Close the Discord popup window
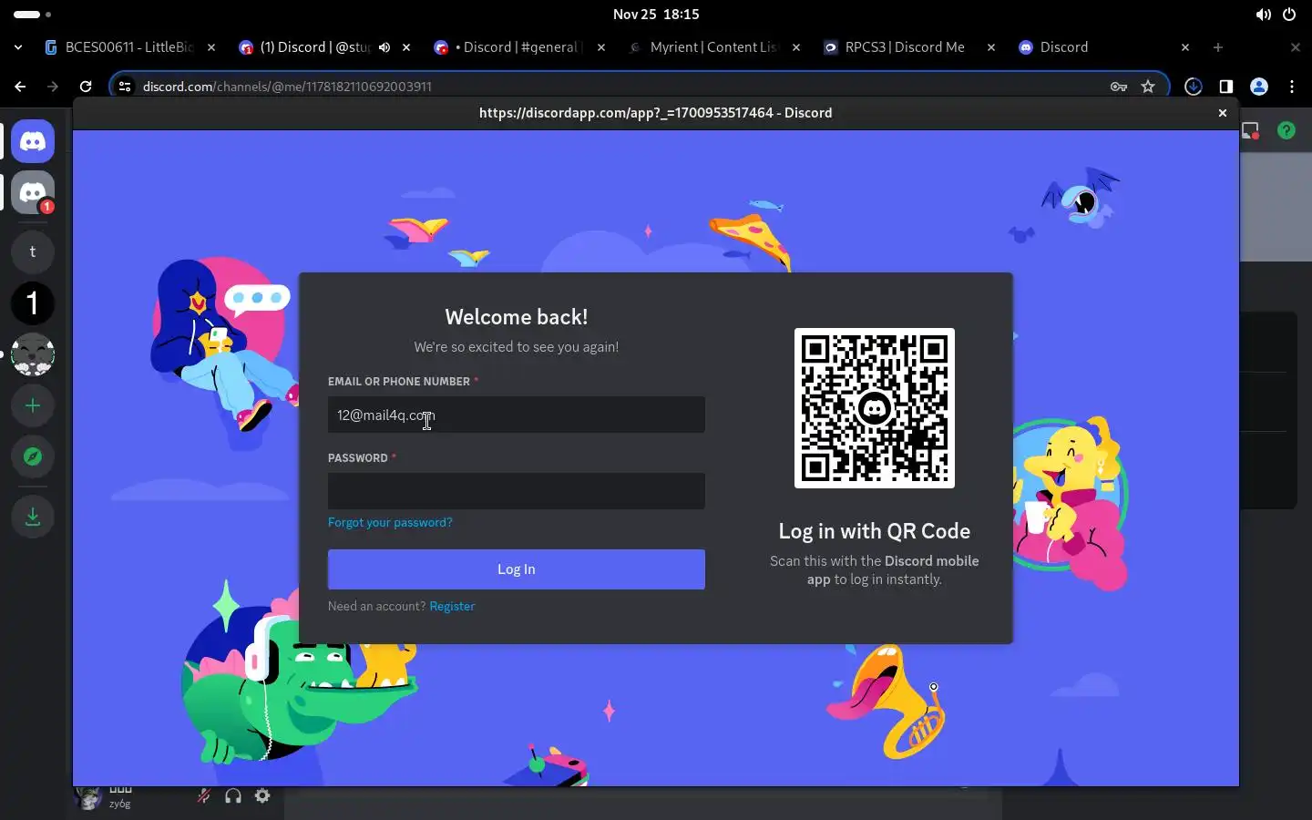Viewport: 1312px width, 820px height. 1223,113
